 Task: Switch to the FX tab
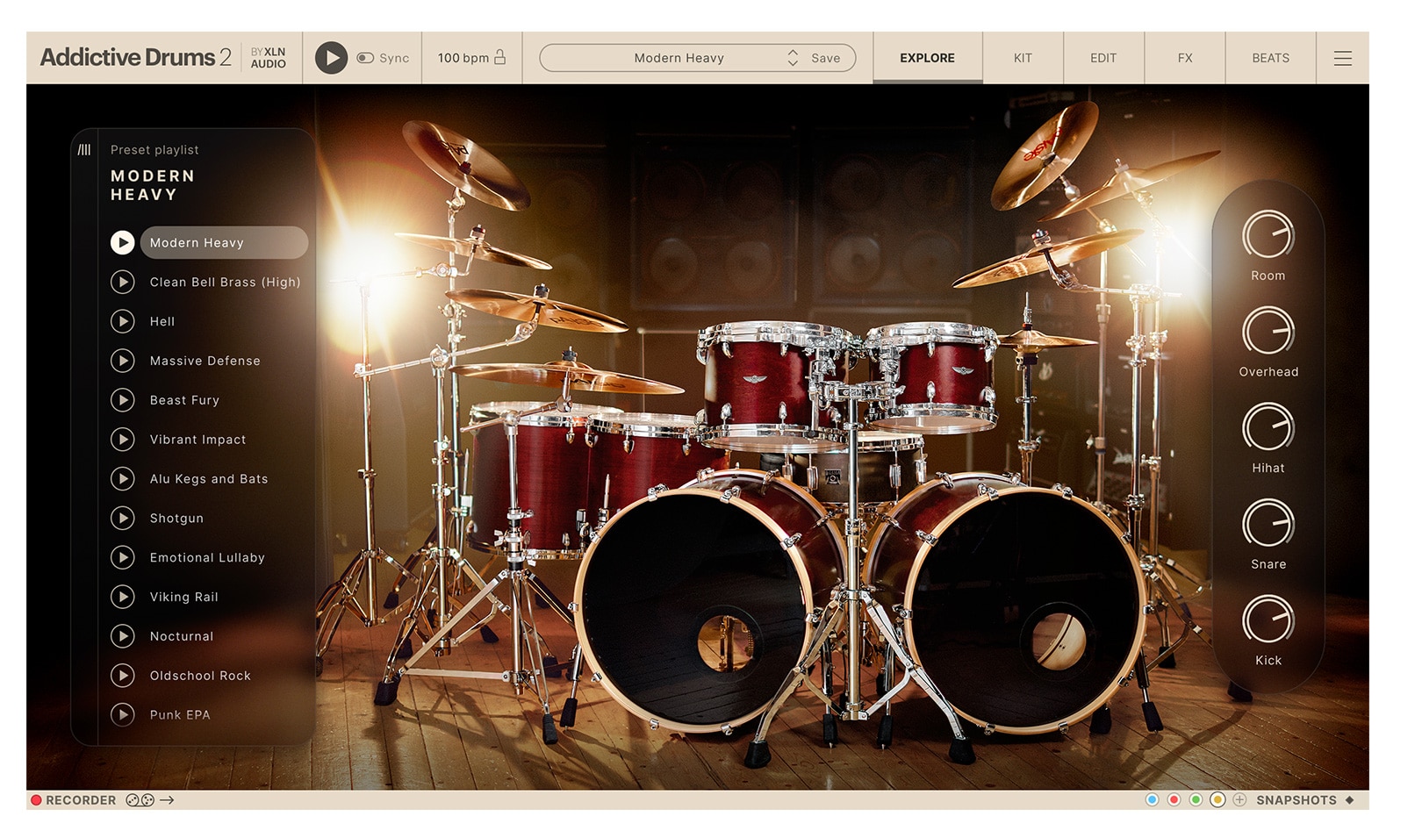click(x=1185, y=58)
